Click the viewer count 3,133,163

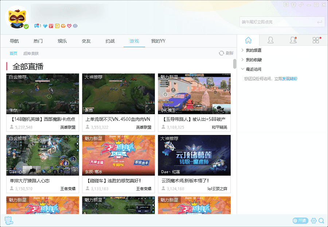[x=99, y=189]
